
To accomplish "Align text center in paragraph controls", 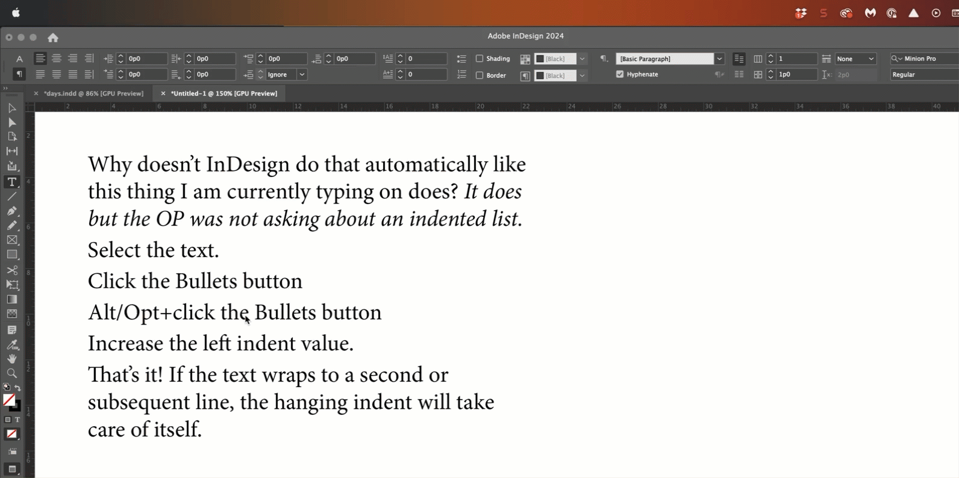I will pos(56,58).
